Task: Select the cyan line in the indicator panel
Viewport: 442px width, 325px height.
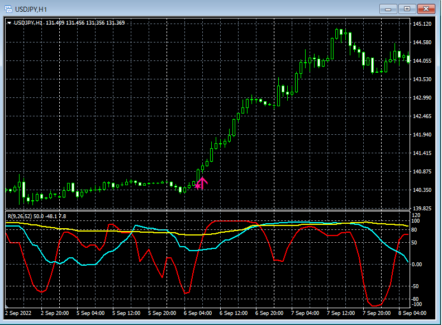Action: click(x=84, y=265)
